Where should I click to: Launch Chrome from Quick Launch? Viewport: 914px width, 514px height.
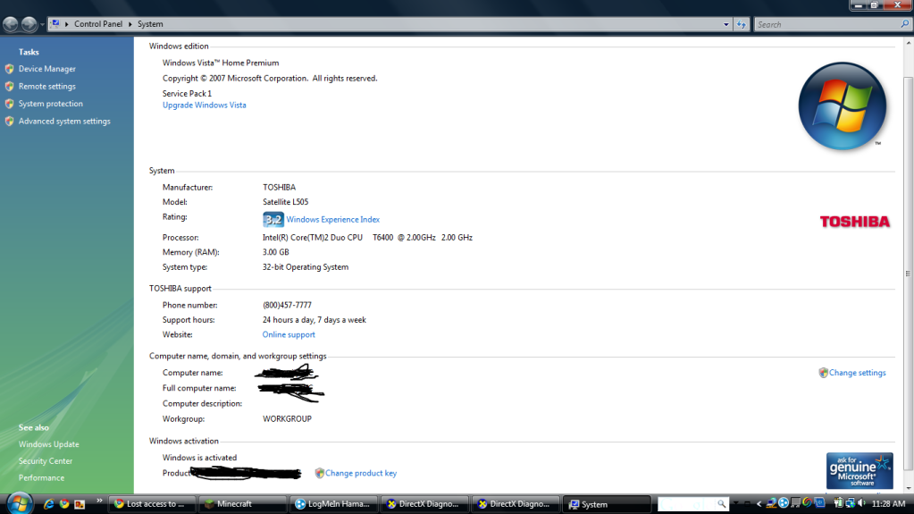pos(64,504)
